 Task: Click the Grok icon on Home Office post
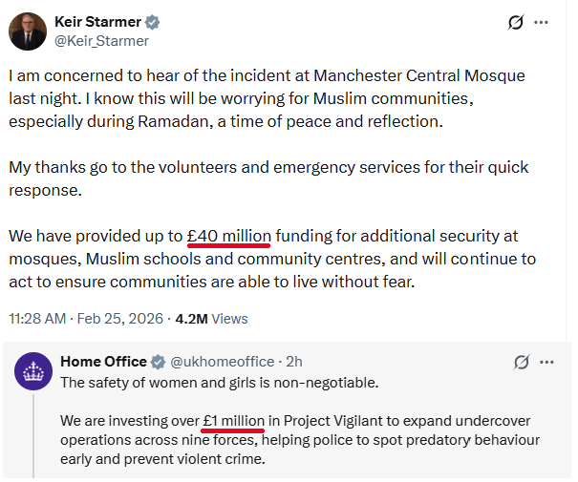coord(522,362)
